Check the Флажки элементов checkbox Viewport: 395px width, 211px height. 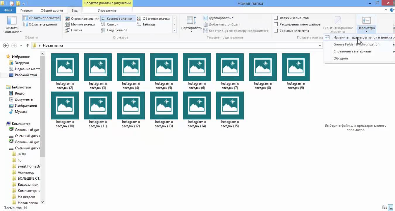(x=276, y=18)
